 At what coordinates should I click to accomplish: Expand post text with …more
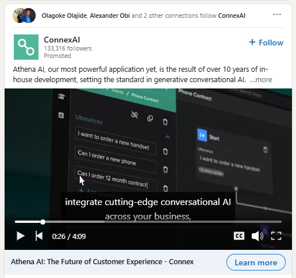pyautogui.click(x=261, y=79)
